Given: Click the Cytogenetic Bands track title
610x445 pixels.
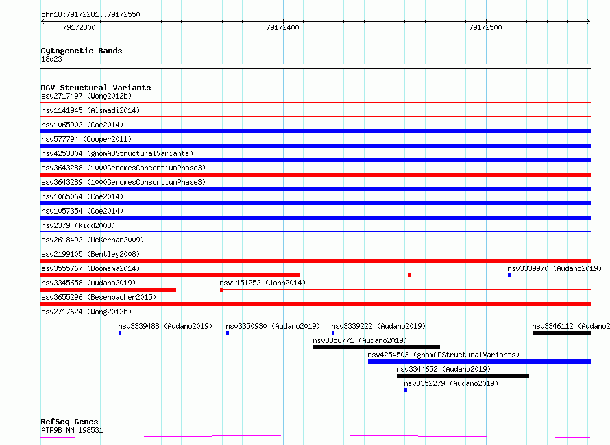Looking at the screenshot, I should point(82,51).
